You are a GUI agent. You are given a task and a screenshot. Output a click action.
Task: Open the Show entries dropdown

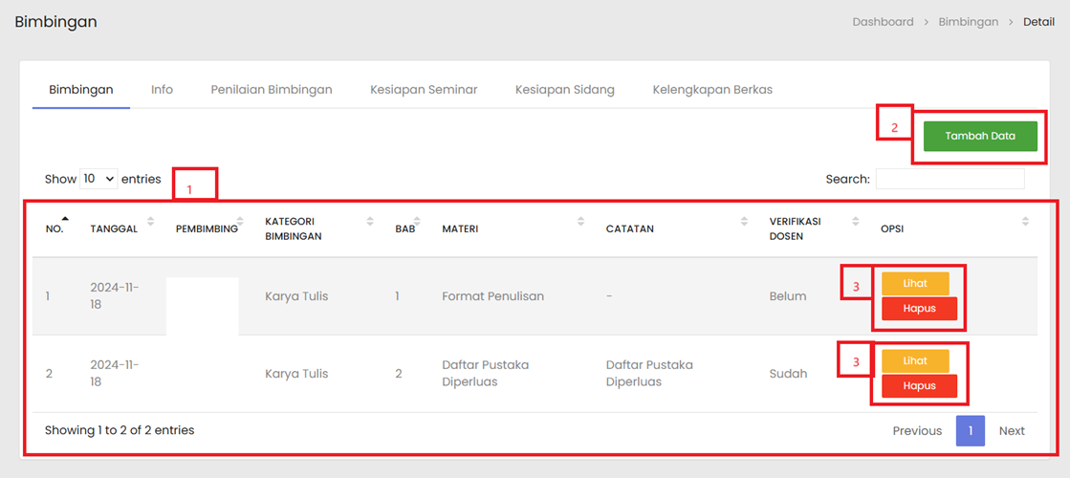point(98,179)
